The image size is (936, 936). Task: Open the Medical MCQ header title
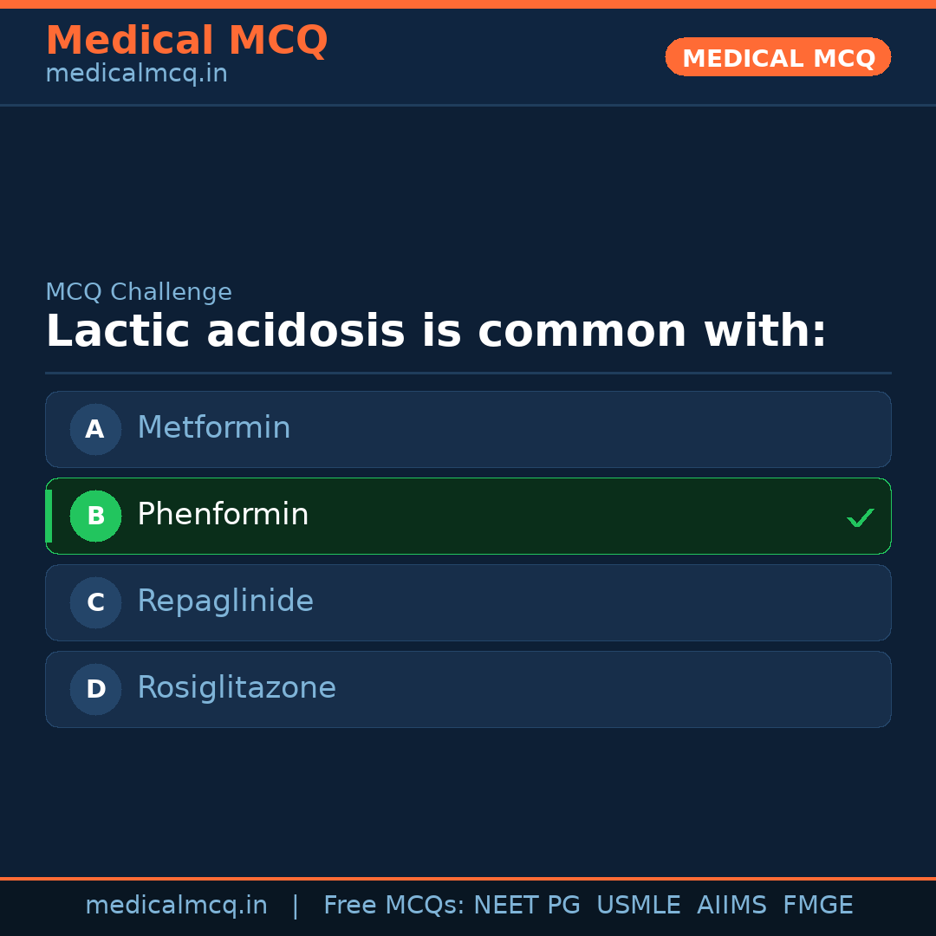(x=186, y=41)
